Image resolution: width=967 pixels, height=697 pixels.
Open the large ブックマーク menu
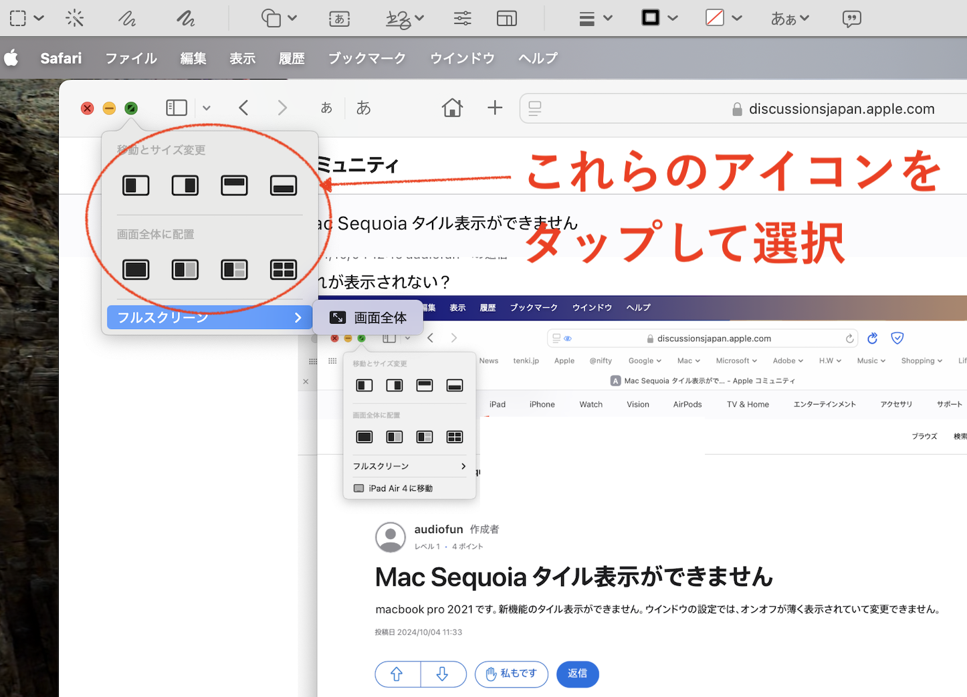(367, 58)
